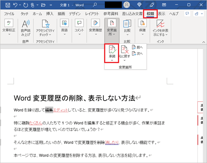Image resolution: width=207 pixels, height=163 pixels.
Task: Go to previous change with 前へ
Action: tap(138, 47)
